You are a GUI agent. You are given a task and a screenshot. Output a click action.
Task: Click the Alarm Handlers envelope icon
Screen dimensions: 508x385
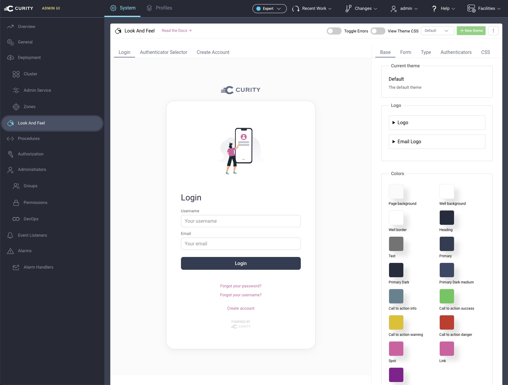[x=16, y=267]
